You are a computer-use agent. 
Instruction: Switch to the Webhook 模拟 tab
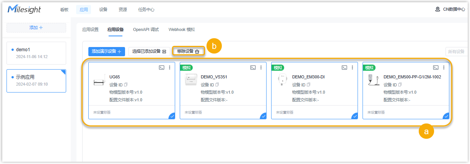pyautogui.click(x=182, y=29)
